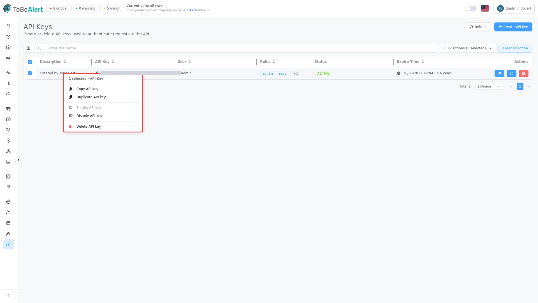Open the mail envelope icon in sidebar
The image size is (538, 303).
(8, 119)
